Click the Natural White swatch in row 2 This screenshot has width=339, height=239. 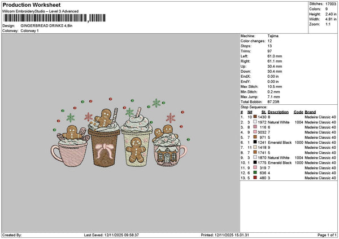pyautogui.click(x=255, y=122)
